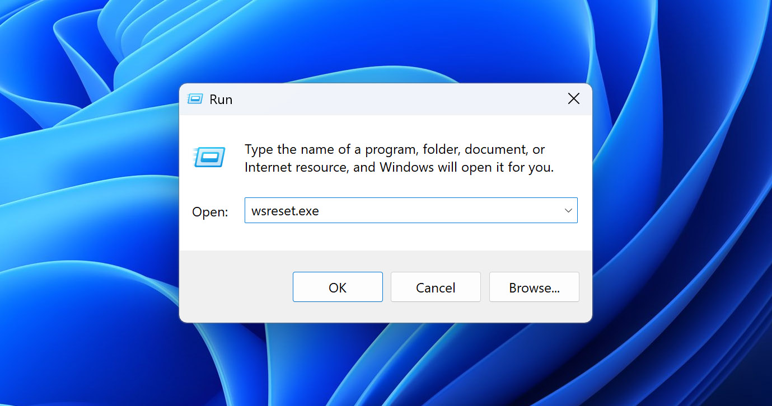Click the chevron on the command box
Screen dimensions: 772x406
click(x=568, y=210)
